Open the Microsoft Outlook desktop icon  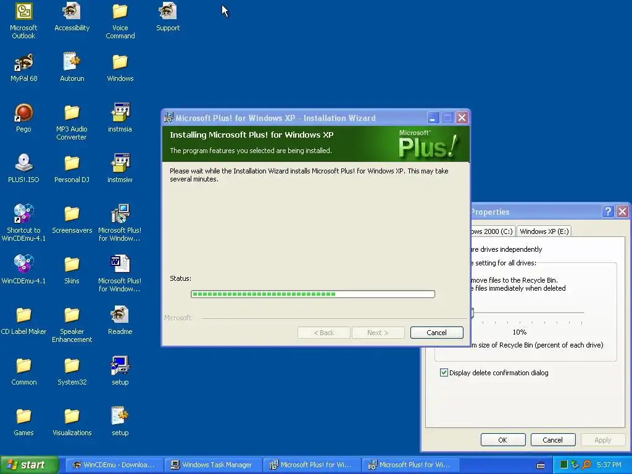click(x=23, y=21)
